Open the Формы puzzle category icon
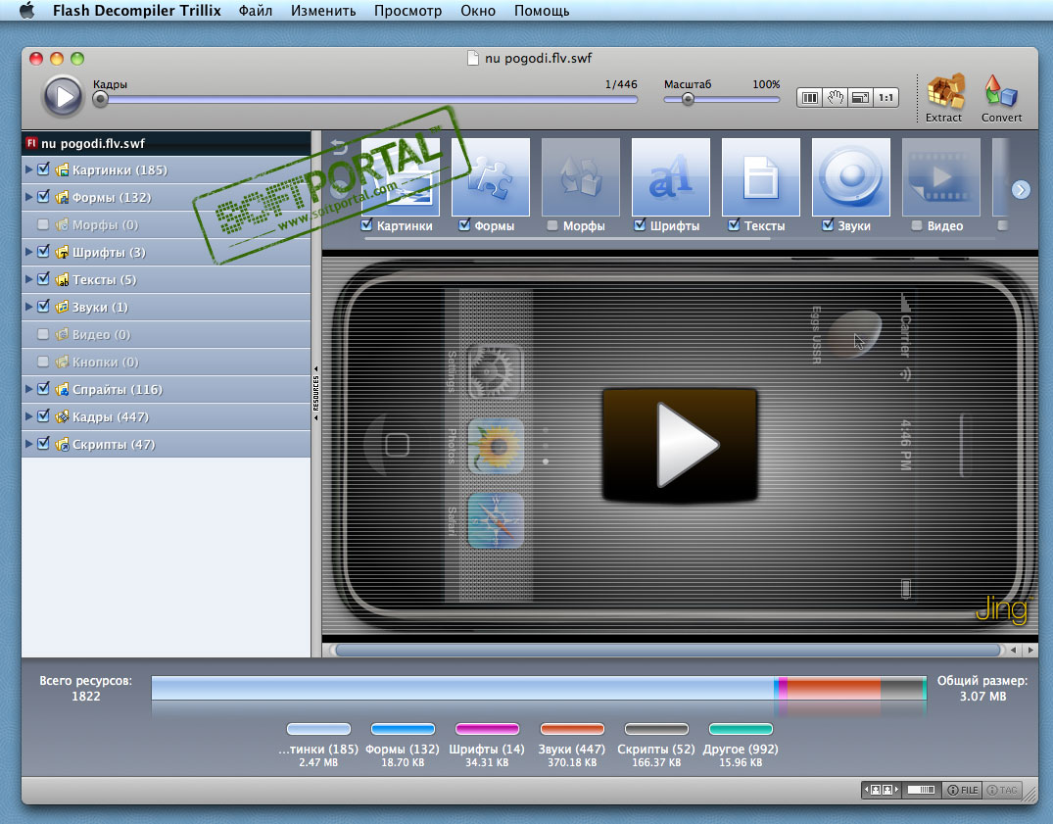This screenshot has width=1053, height=824. click(490, 177)
